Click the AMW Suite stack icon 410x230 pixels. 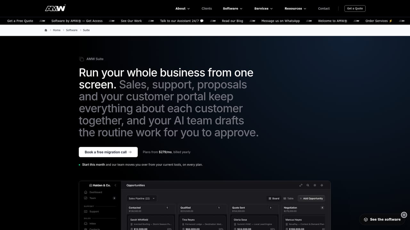tap(81, 59)
